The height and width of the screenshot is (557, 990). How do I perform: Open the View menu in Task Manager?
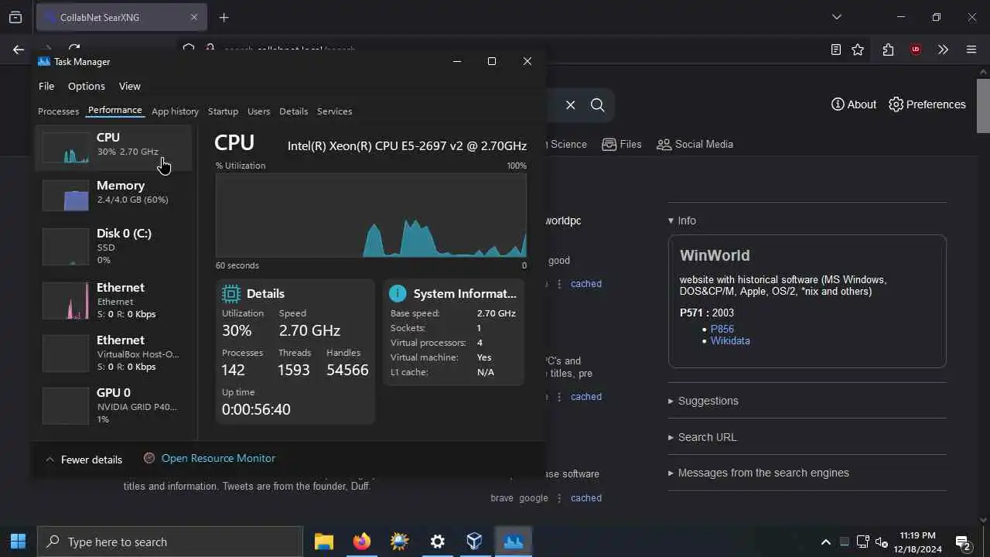129,86
